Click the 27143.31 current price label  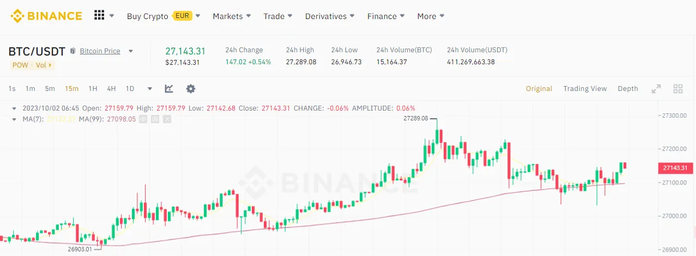tap(675, 168)
